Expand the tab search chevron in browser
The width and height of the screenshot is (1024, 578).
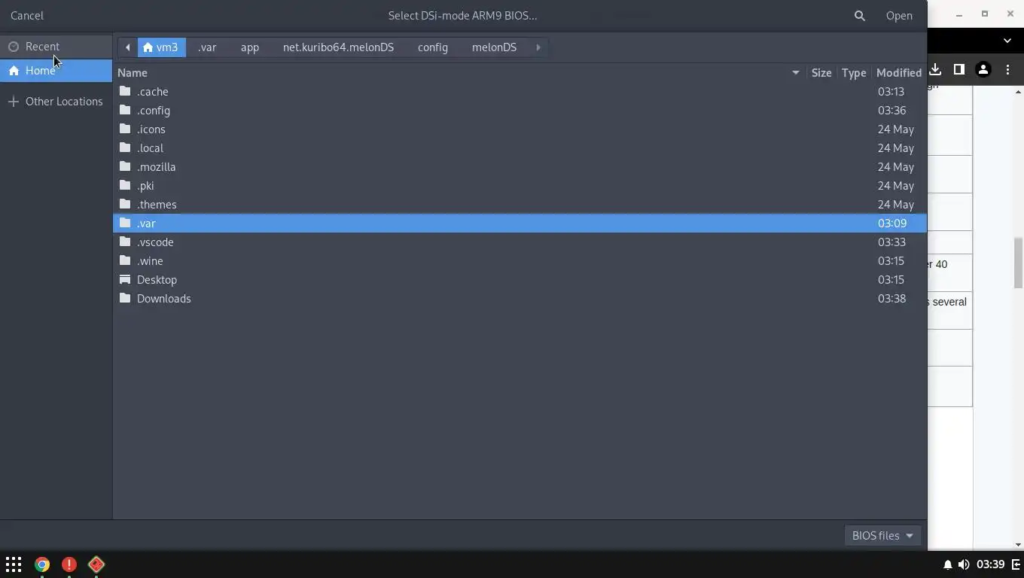(x=1007, y=41)
